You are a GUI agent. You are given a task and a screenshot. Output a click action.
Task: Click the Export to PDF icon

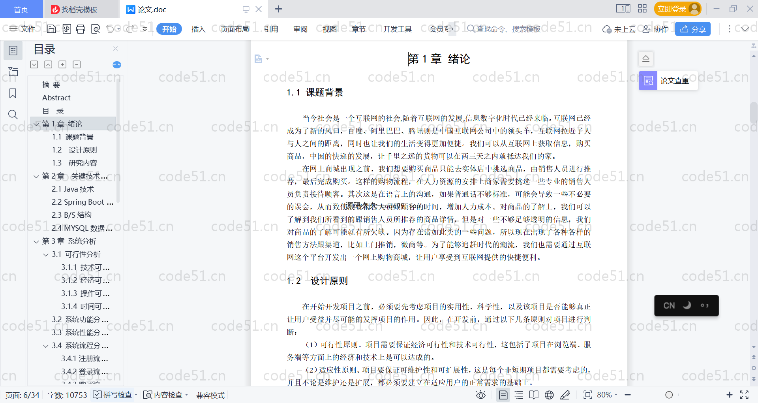pyautogui.click(x=66, y=29)
